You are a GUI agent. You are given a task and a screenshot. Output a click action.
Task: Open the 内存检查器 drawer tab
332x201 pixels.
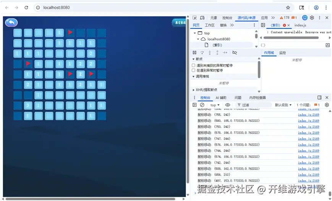pos(258,98)
